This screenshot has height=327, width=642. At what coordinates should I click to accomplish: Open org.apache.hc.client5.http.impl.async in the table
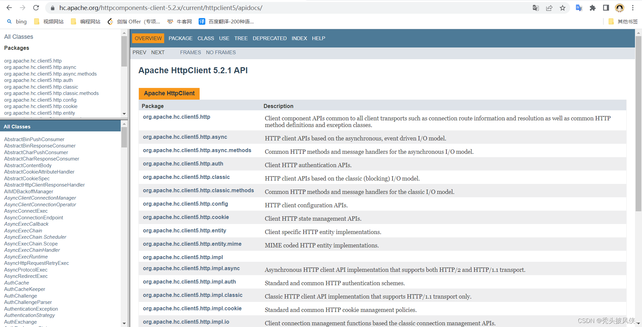tap(191, 268)
